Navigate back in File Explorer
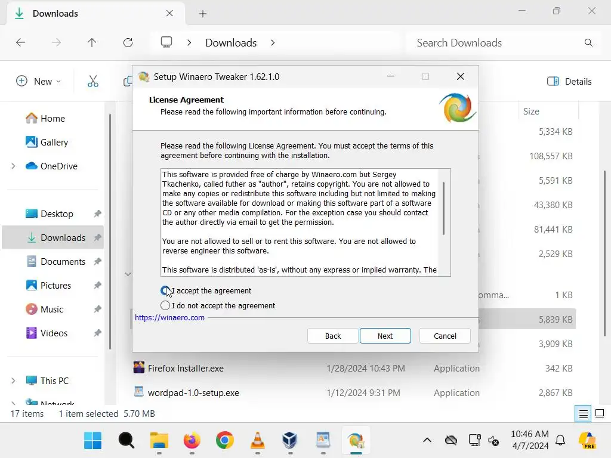 coord(21,42)
